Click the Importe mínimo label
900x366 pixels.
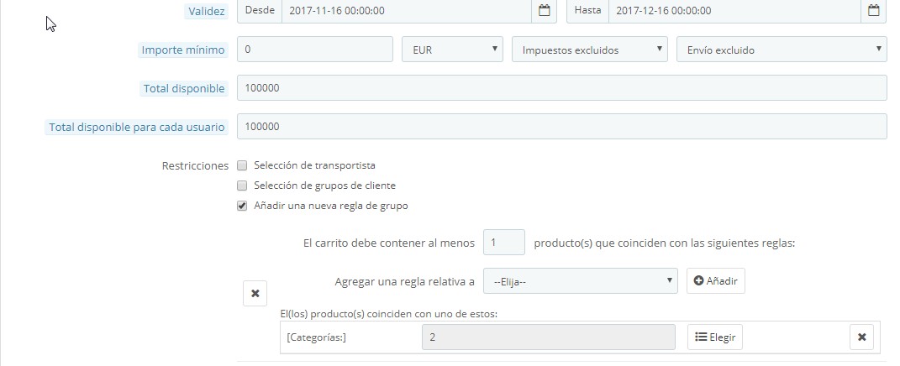pos(183,50)
